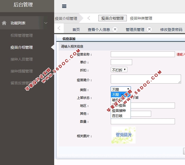Image resolution: width=185 pixels, height=165 pixels.
Task: Open the 修改登录密码 tab
Action: click(171, 30)
